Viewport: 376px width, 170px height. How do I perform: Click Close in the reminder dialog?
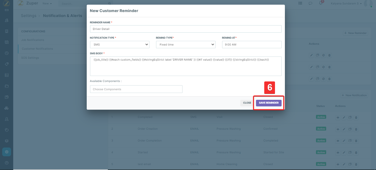click(x=247, y=103)
